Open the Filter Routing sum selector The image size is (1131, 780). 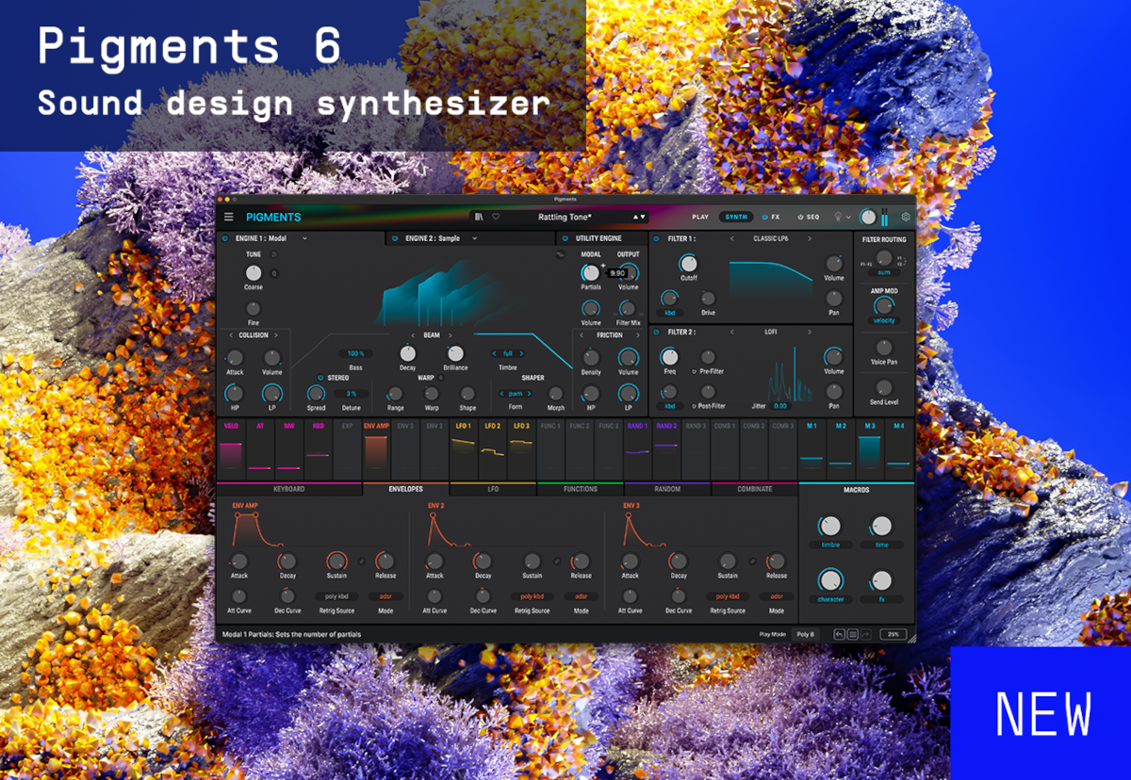click(883, 271)
